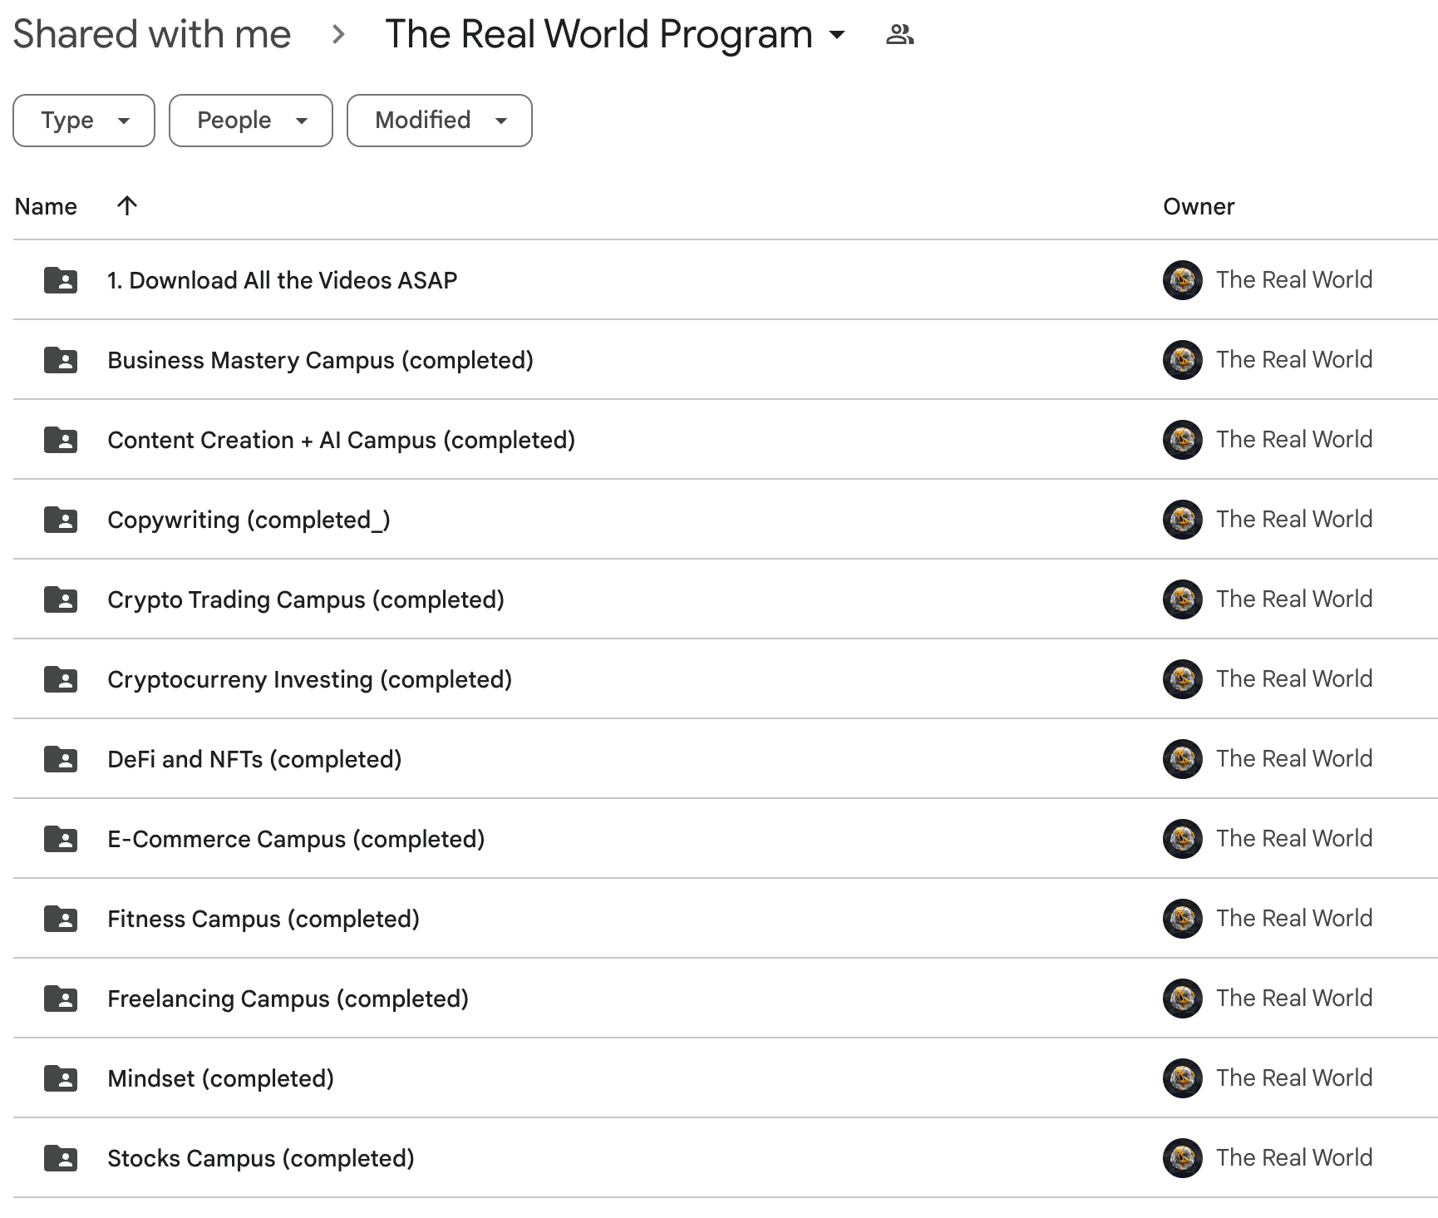Expand The Real World Program folder menu arrow
Viewport: 1438px width, 1218px height.
pos(837,35)
